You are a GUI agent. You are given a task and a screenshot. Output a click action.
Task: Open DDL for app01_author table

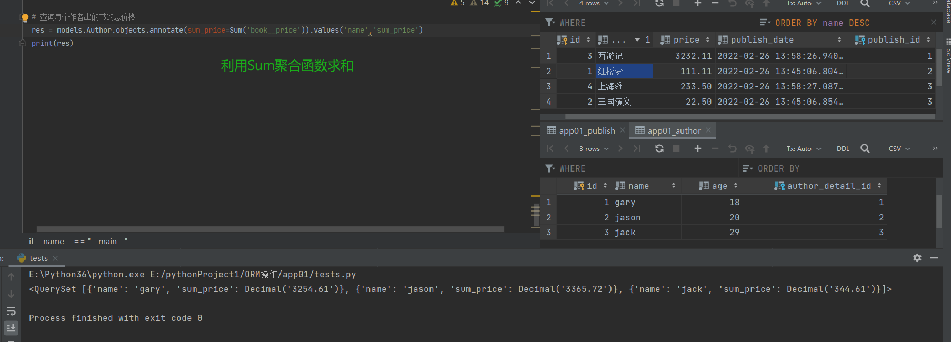point(843,149)
